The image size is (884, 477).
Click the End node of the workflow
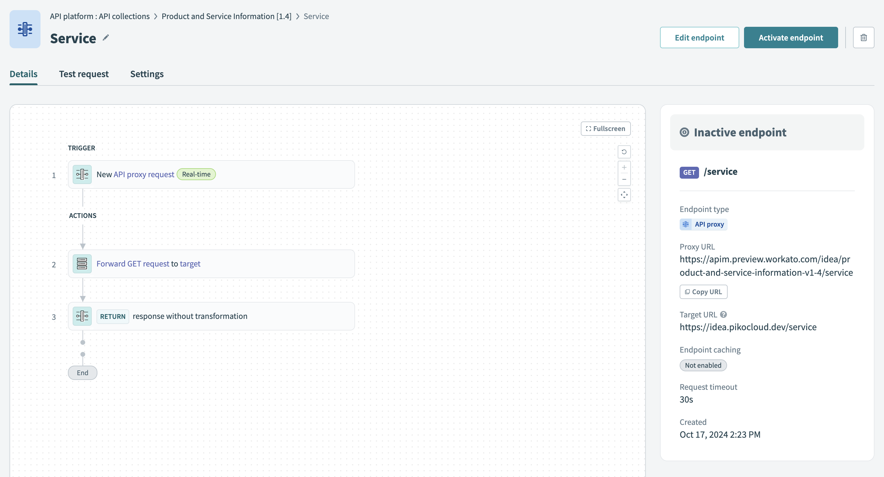pos(83,373)
